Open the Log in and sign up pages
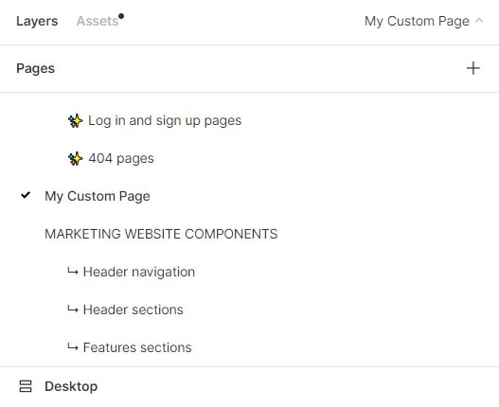Image resolution: width=499 pixels, height=407 pixels. (165, 121)
